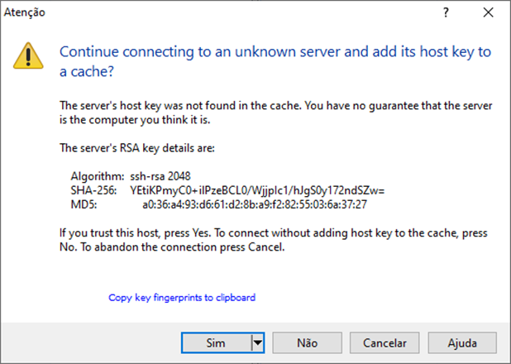Click the Algorithm label

(98, 176)
